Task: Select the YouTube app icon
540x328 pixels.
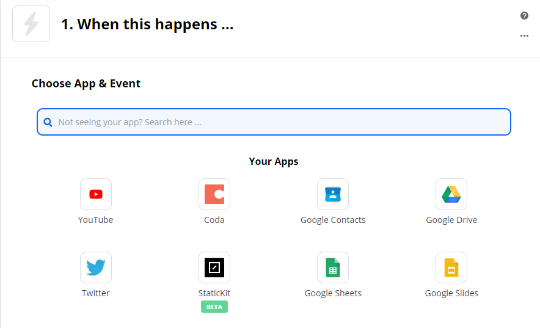Action: point(96,194)
